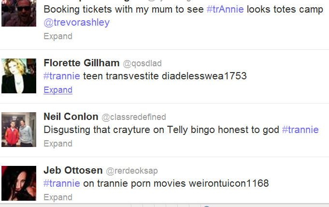Image resolution: width=329 pixels, height=207 pixels.
Task: Expand Florette Gillham's tweet
Action: [x=58, y=90]
